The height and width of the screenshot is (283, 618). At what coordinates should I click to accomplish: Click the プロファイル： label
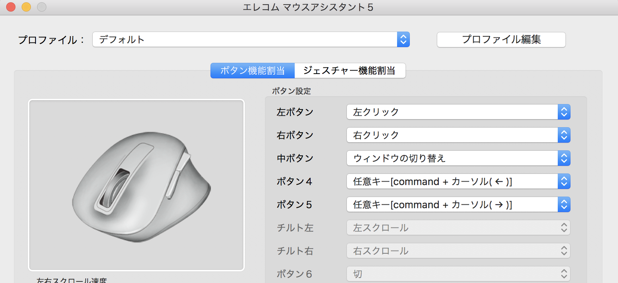point(51,40)
